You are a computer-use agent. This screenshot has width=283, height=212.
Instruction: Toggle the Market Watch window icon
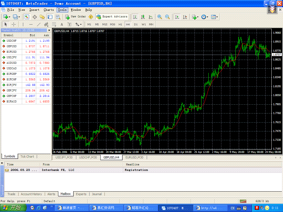click(x=27, y=17)
